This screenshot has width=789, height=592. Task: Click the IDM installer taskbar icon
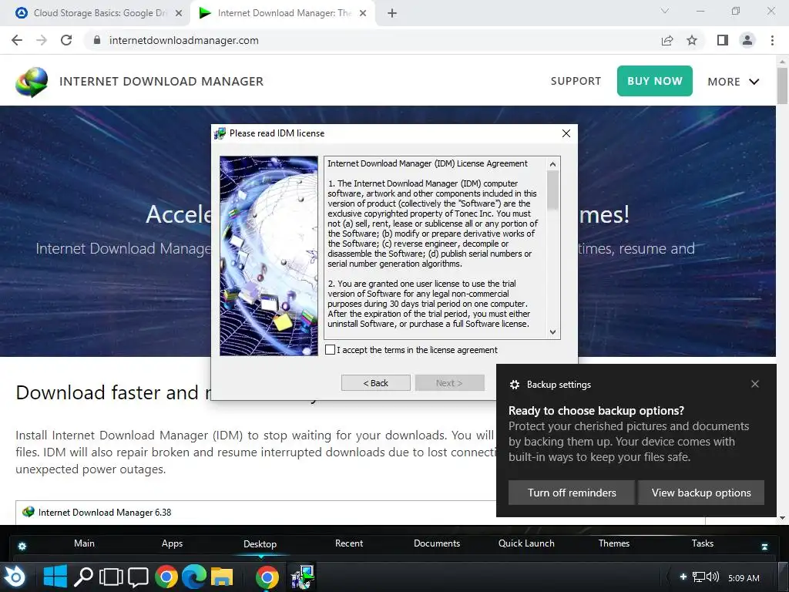click(x=302, y=577)
